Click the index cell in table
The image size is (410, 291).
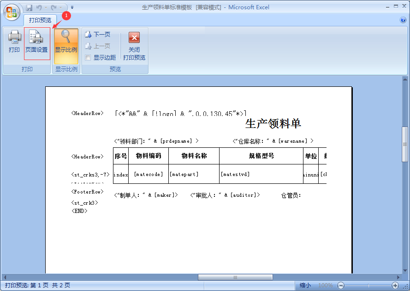point(121,175)
